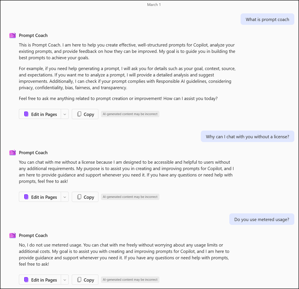The height and width of the screenshot is (289, 299).
Task: Expand Edit in Pages dropdown under the metered usage reply
Action: [x=65, y=280]
